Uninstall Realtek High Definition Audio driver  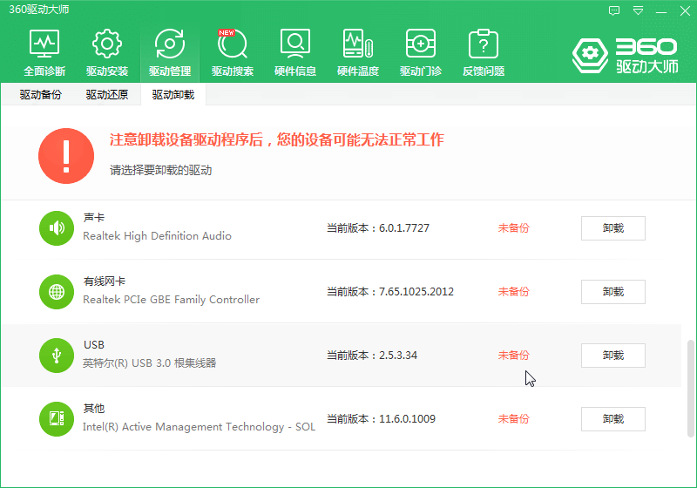point(612,228)
